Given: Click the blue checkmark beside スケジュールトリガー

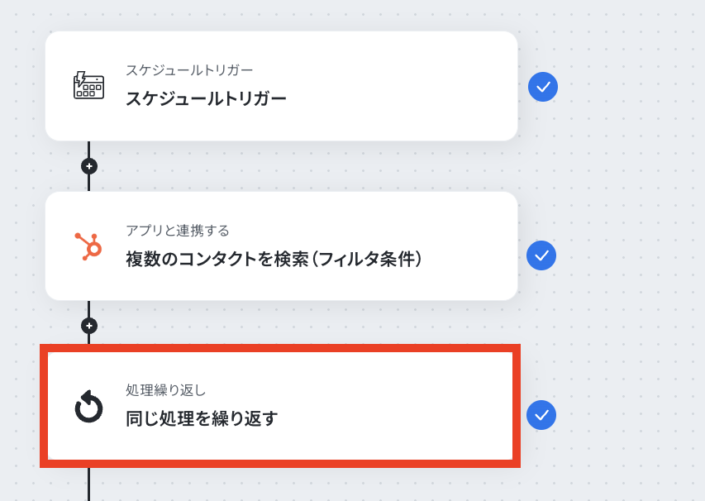Looking at the screenshot, I should click(543, 87).
